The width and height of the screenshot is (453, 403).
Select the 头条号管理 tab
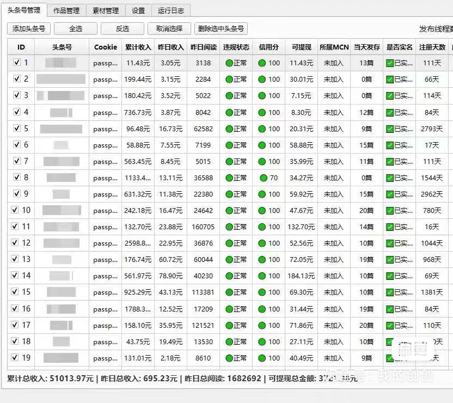pos(24,10)
